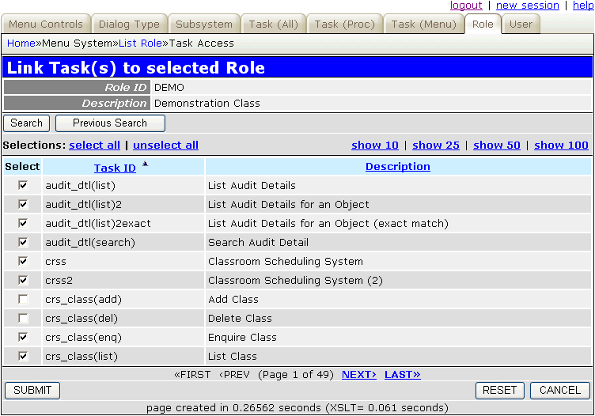Toggle the crss row checkbox
The width and height of the screenshot is (595, 416).
23,261
